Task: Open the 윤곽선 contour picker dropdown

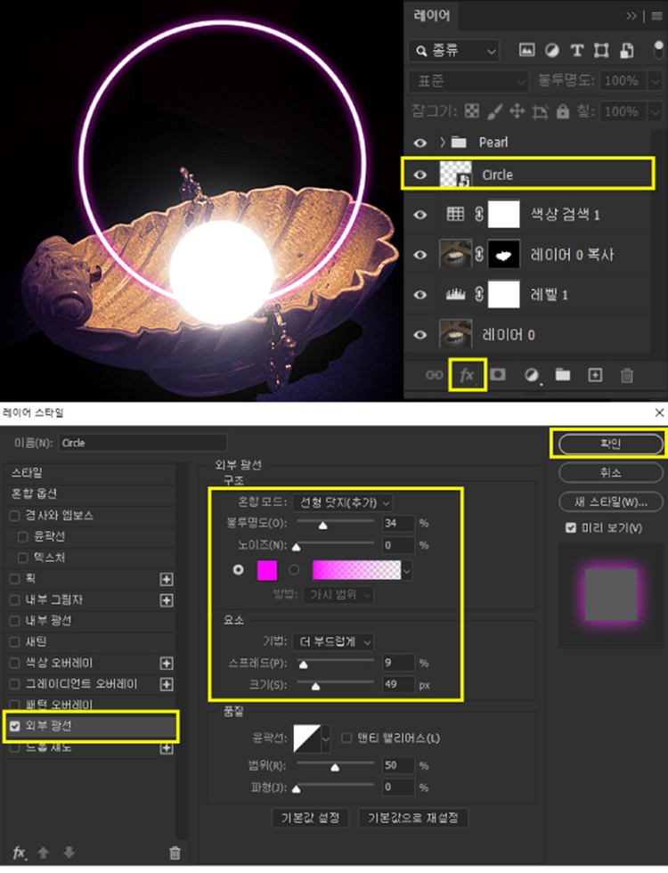Action: (x=326, y=738)
